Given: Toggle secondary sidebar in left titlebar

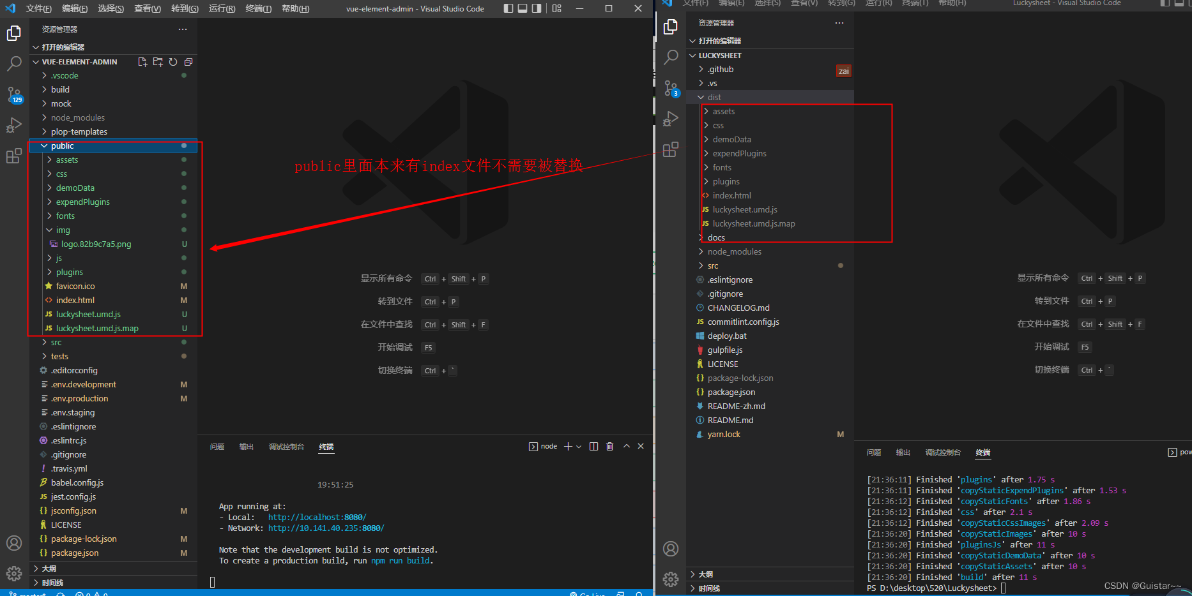Looking at the screenshot, I should point(537,8).
